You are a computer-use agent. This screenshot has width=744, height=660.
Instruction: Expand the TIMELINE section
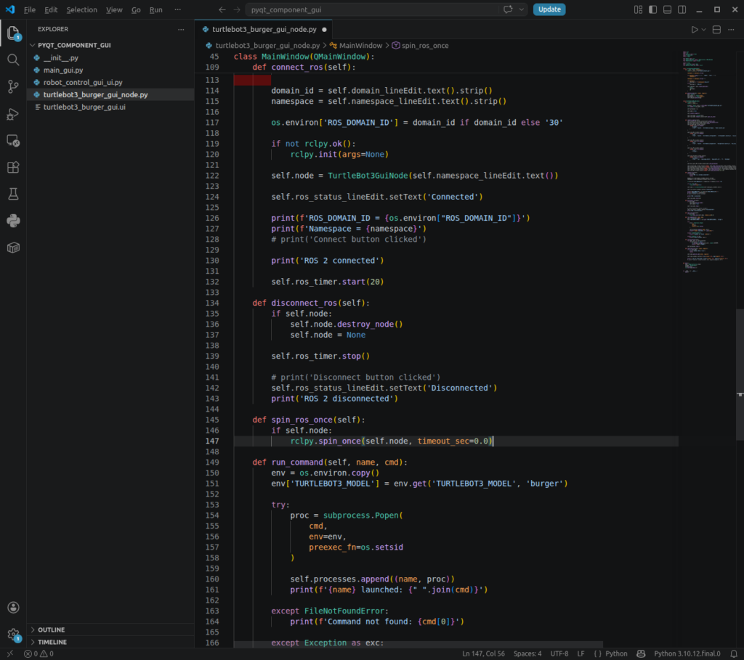[x=52, y=642]
